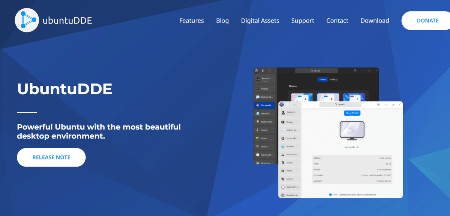Open Keyboard in the light window sidebar
450x216 pixels.
coord(289,195)
